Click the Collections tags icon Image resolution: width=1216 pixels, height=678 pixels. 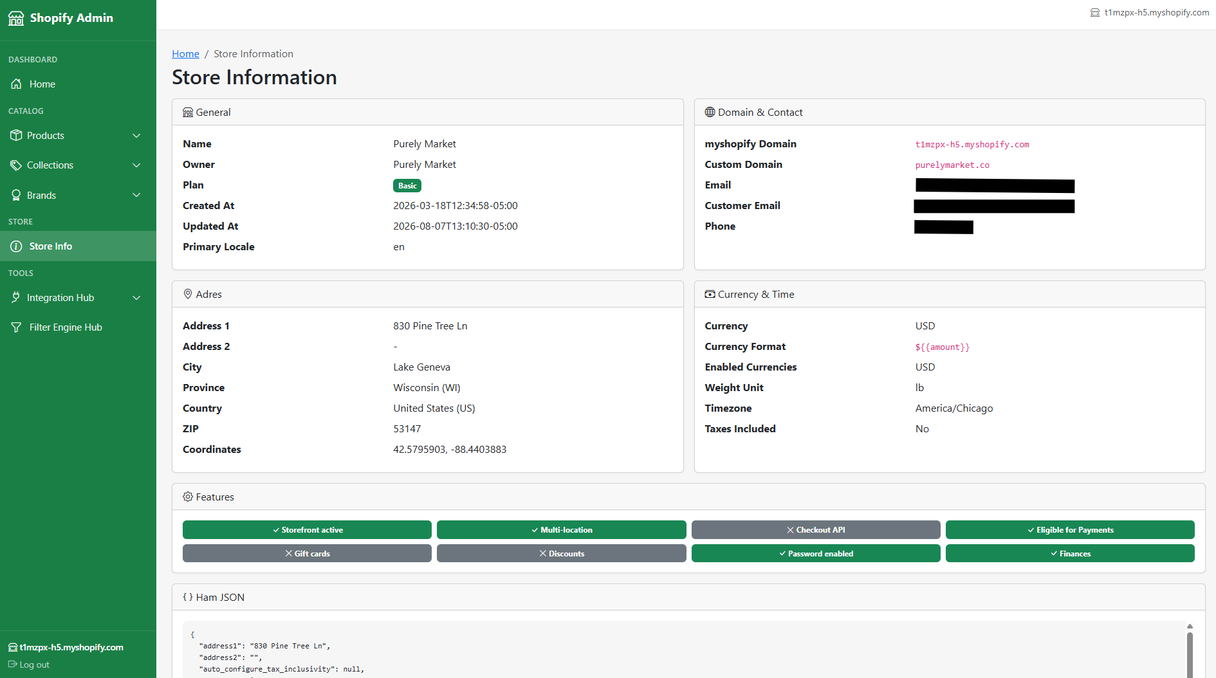[x=16, y=165]
